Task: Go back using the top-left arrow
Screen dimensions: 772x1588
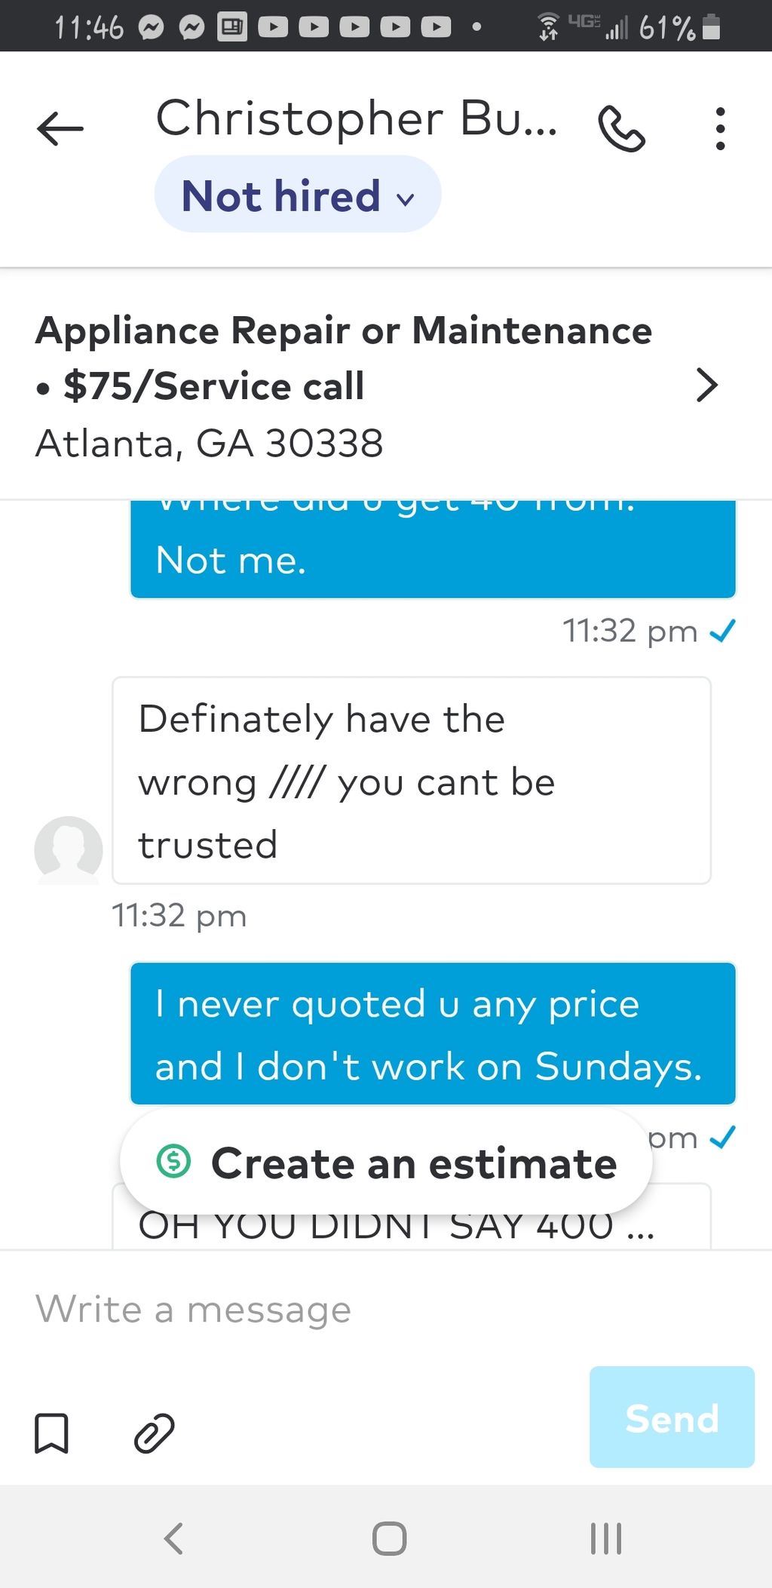Action: coord(60,128)
